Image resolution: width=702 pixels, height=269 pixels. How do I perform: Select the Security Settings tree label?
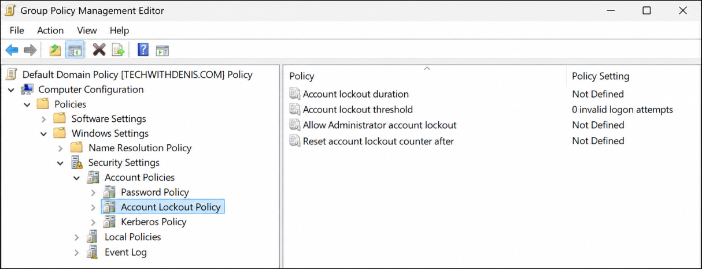[124, 163]
